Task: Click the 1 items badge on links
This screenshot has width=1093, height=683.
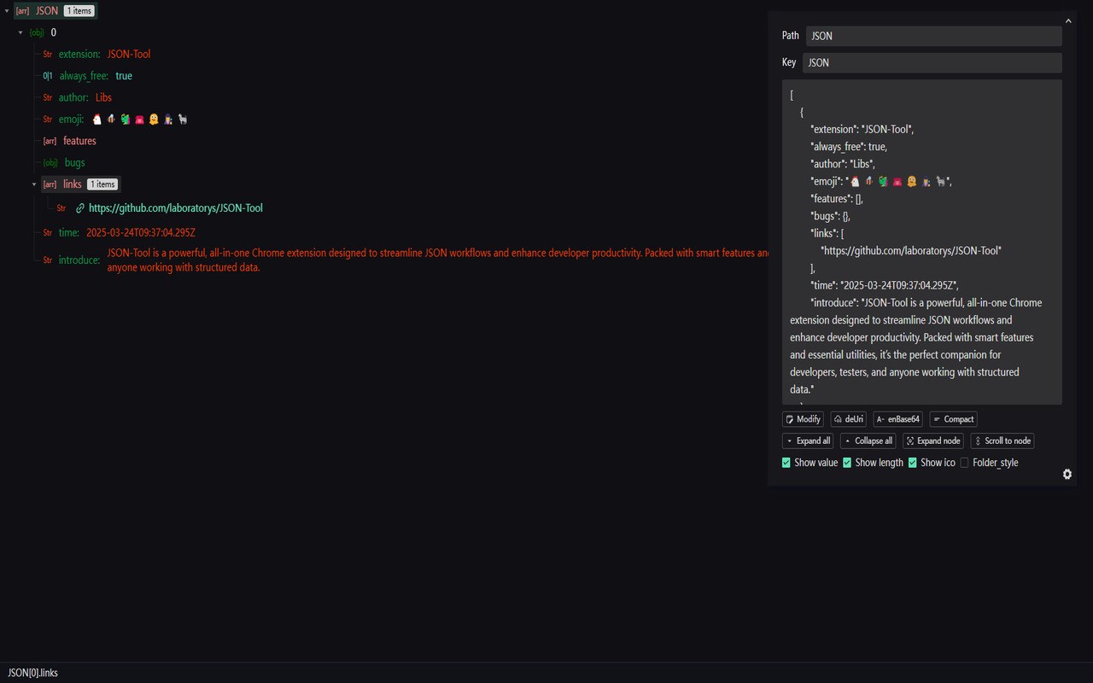Action: [x=102, y=184]
